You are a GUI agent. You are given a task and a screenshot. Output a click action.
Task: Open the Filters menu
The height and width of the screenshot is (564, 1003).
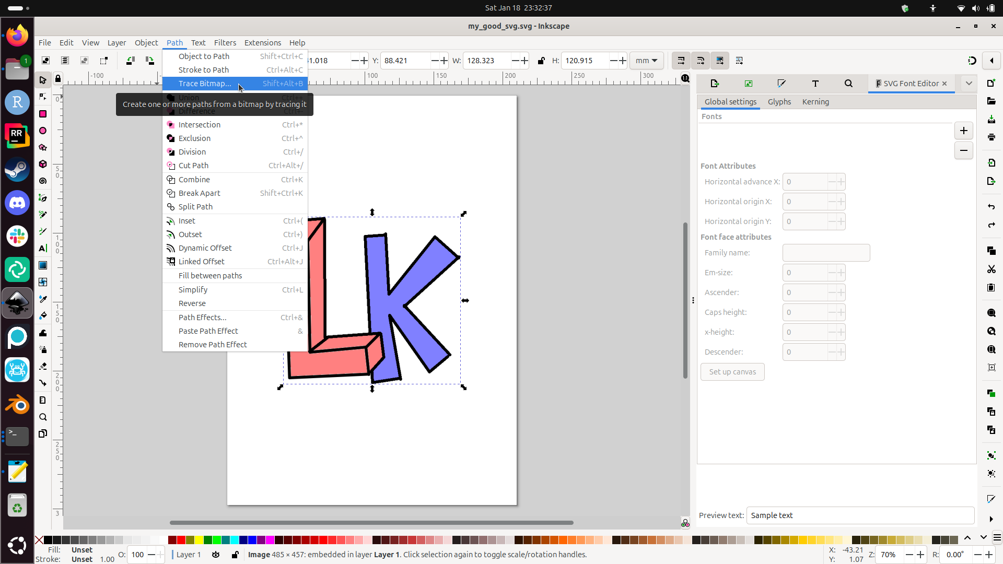click(x=225, y=43)
